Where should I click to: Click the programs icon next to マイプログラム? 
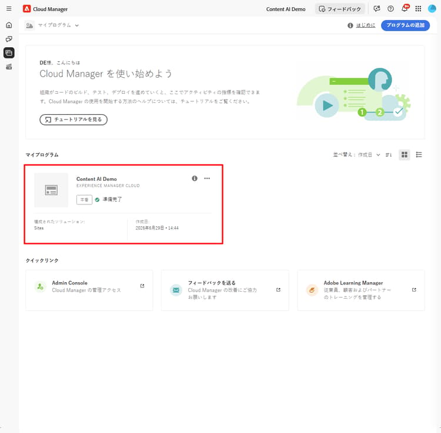29,25
